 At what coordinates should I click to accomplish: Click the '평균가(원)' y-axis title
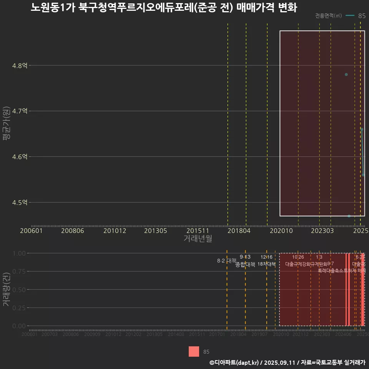7,123
